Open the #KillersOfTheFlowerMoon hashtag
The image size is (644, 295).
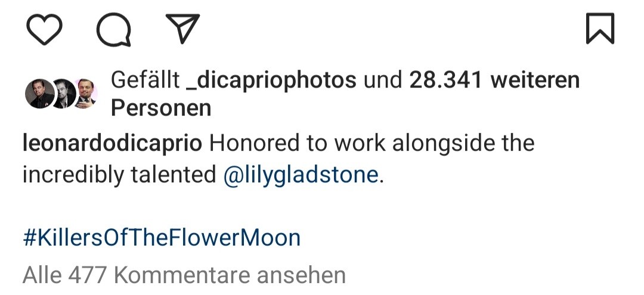point(162,238)
